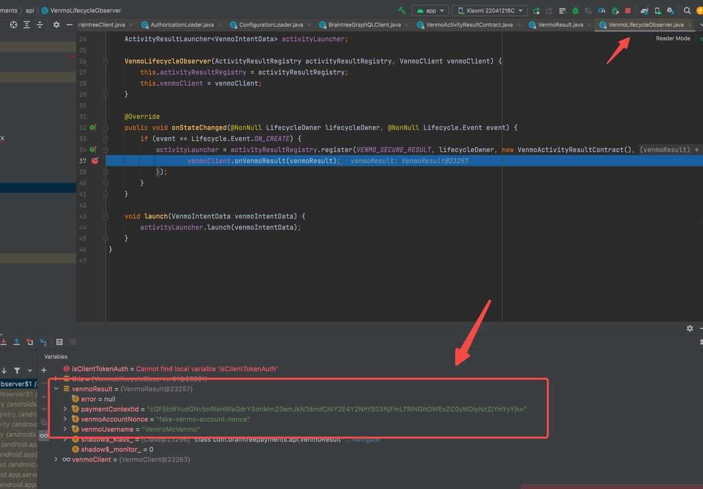Screen dimensions: 703x489
Task: Click the Device Manager phone icon
Action: coord(657,10)
